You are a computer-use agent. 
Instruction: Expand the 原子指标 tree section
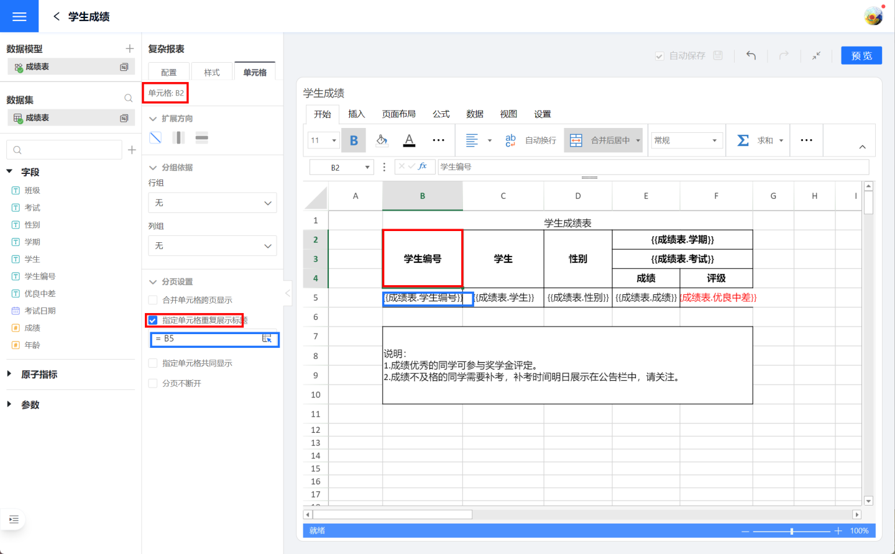tap(9, 374)
